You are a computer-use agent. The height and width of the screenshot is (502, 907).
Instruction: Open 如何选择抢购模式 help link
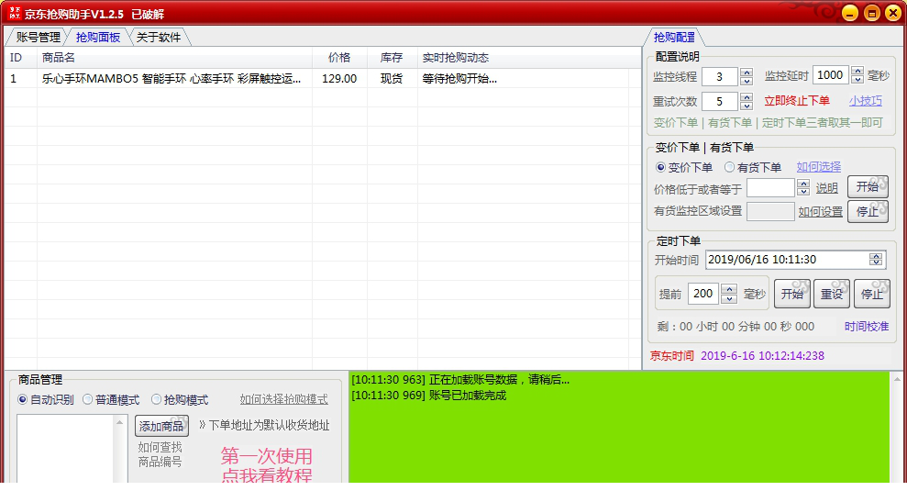pyautogui.click(x=283, y=399)
